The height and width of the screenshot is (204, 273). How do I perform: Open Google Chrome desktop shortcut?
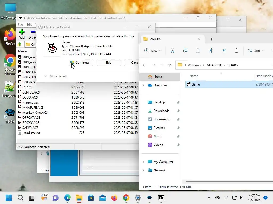[x=10, y=65]
